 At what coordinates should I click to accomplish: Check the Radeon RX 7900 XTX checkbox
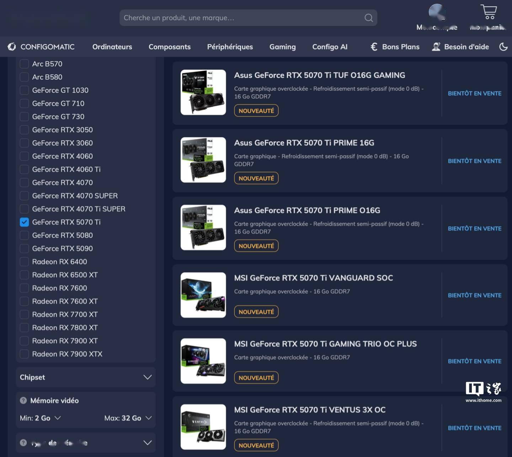(x=24, y=354)
